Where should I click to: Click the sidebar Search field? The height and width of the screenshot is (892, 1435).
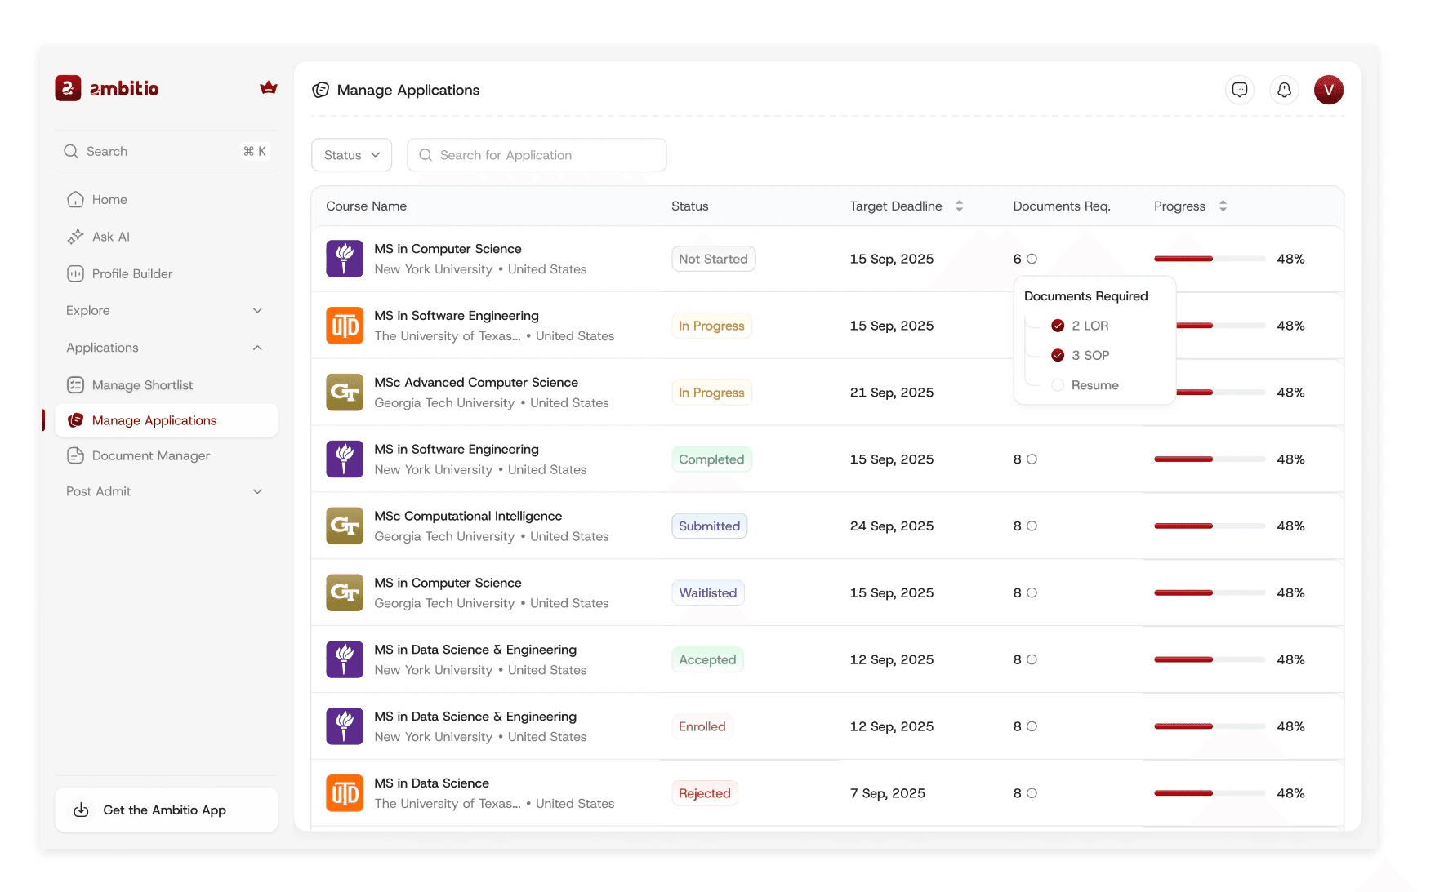(167, 151)
